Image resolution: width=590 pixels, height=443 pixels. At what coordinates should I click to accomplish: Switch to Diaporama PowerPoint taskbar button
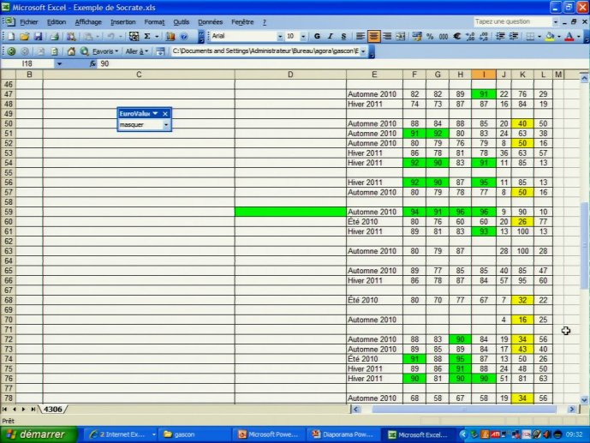(x=343, y=434)
